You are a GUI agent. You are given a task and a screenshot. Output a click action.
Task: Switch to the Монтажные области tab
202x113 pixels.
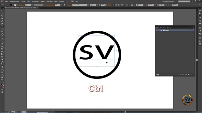pyautogui.click(x=165, y=28)
